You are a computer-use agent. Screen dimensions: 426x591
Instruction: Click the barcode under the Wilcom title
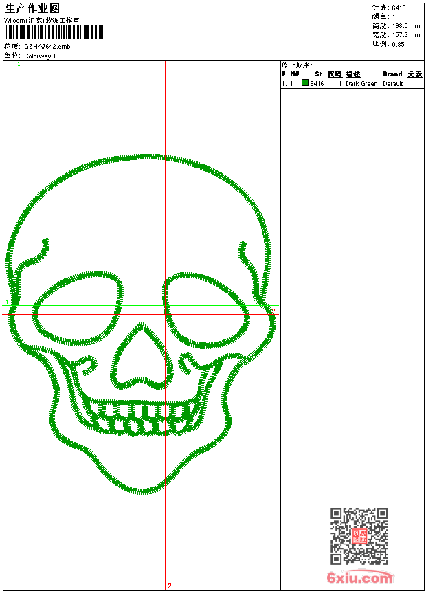[x=54, y=33]
